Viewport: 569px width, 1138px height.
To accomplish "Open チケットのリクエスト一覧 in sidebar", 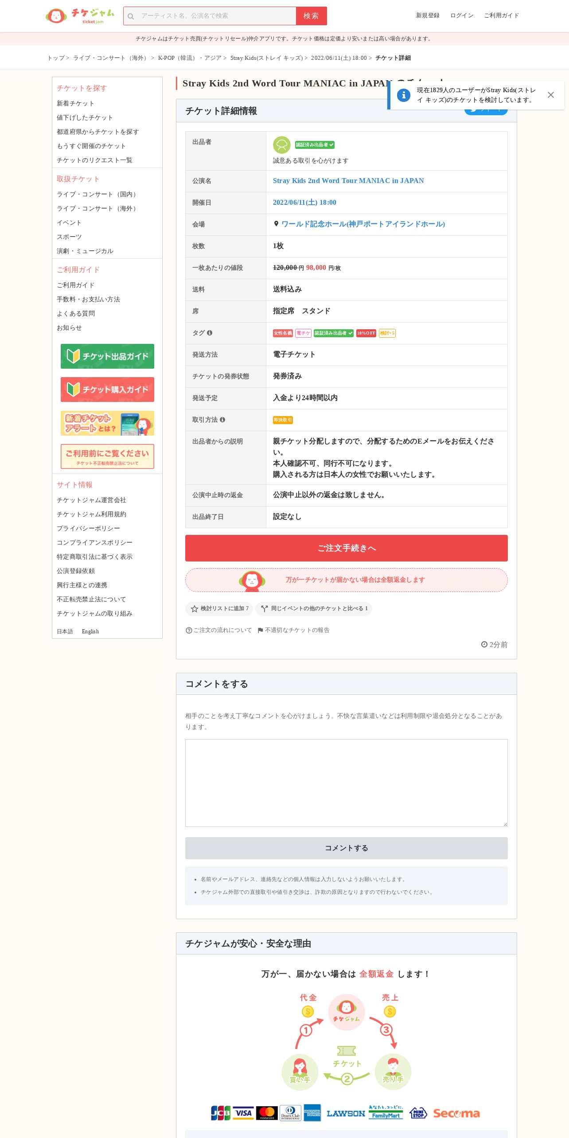I will [94, 160].
